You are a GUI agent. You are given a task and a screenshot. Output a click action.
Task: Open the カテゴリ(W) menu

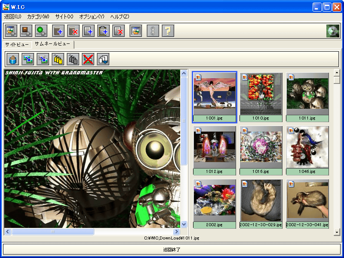pos(38,17)
